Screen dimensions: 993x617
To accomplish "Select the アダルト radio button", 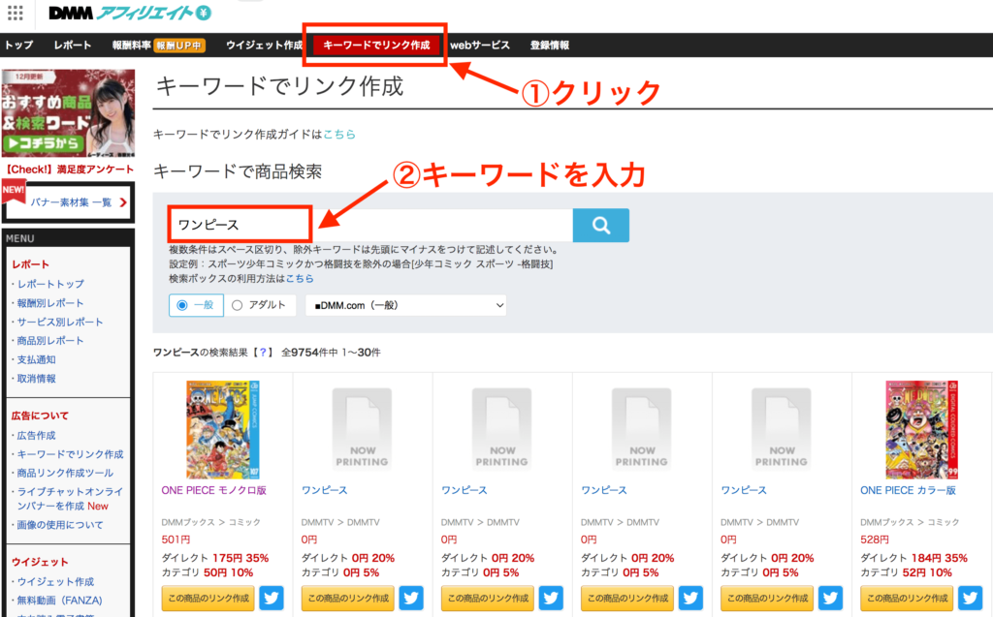I will click(x=237, y=305).
